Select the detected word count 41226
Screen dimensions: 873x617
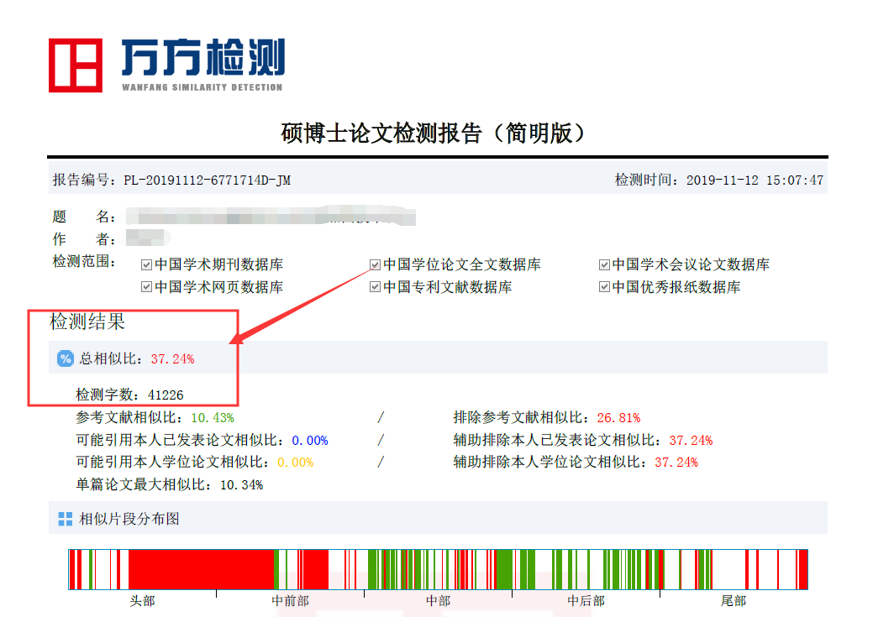(166, 395)
